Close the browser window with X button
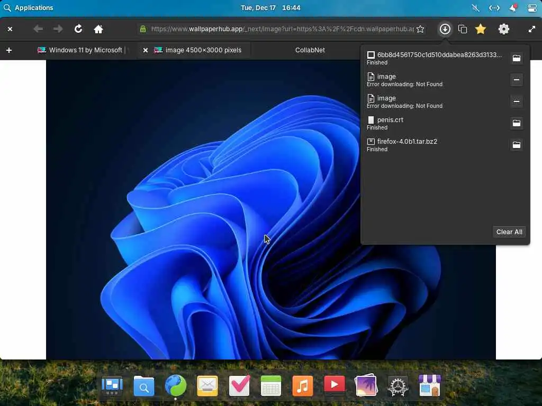Image resolution: width=542 pixels, height=406 pixels. tap(10, 30)
